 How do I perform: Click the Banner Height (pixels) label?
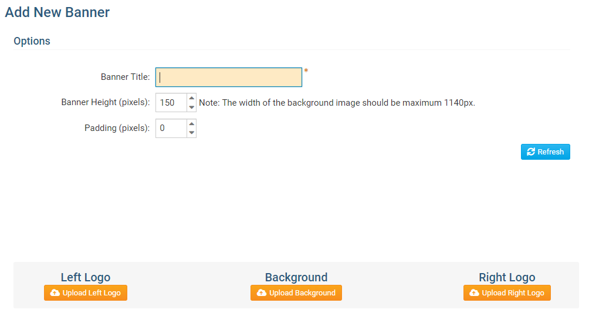click(106, 103)
